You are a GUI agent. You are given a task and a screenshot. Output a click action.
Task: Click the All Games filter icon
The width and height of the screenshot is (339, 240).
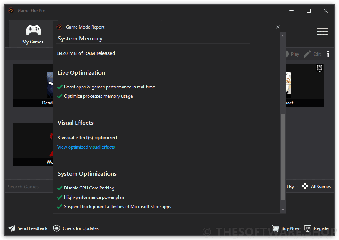[305, 186]
